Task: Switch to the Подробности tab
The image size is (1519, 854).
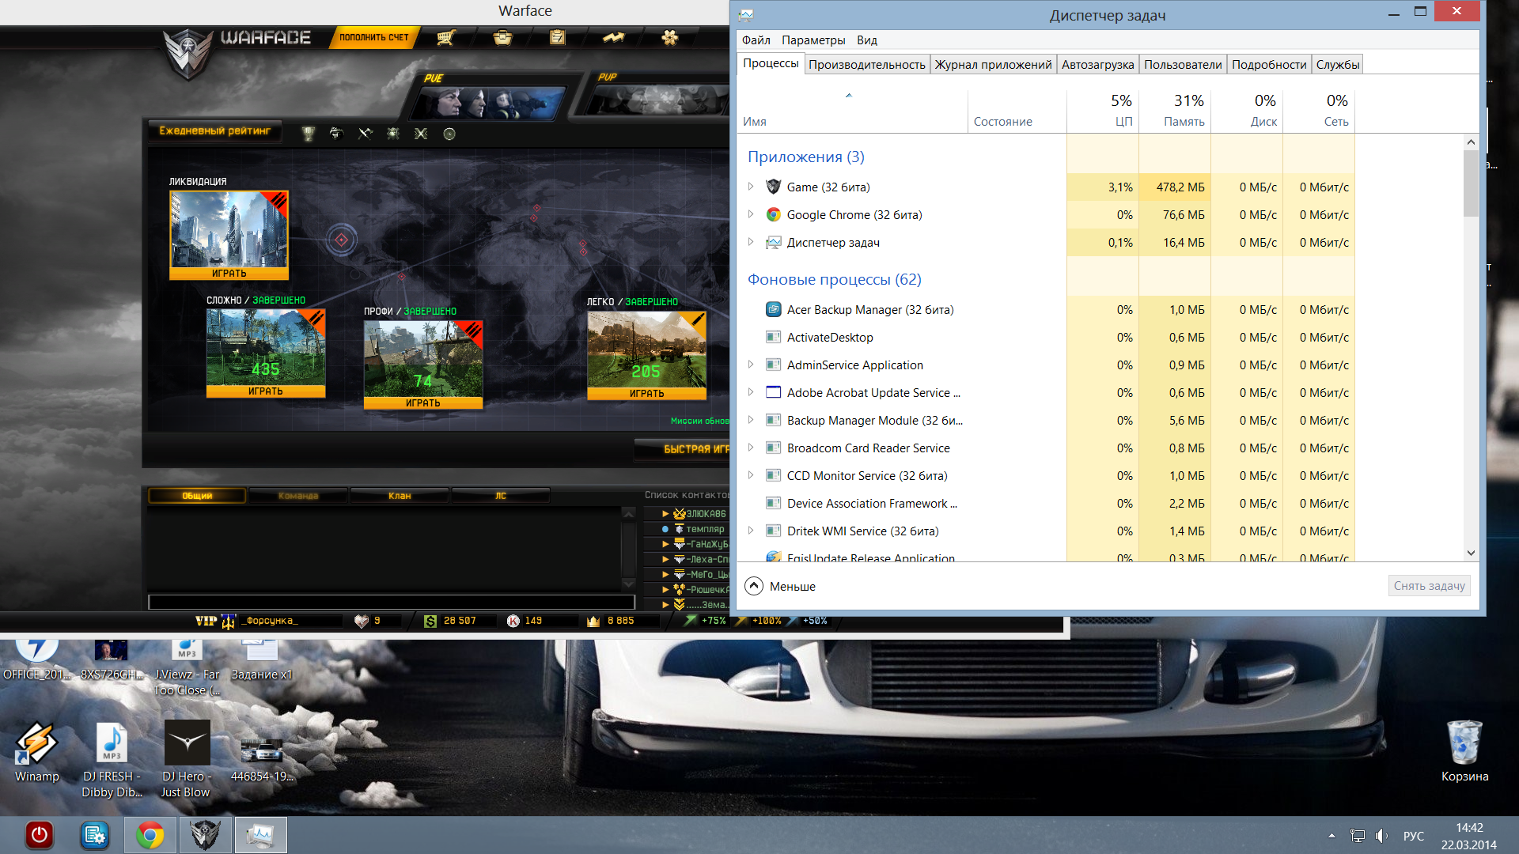Action: pyautogui.click(x=1269, y=65)
